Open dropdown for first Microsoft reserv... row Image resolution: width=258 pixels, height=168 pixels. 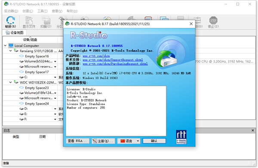55,67
